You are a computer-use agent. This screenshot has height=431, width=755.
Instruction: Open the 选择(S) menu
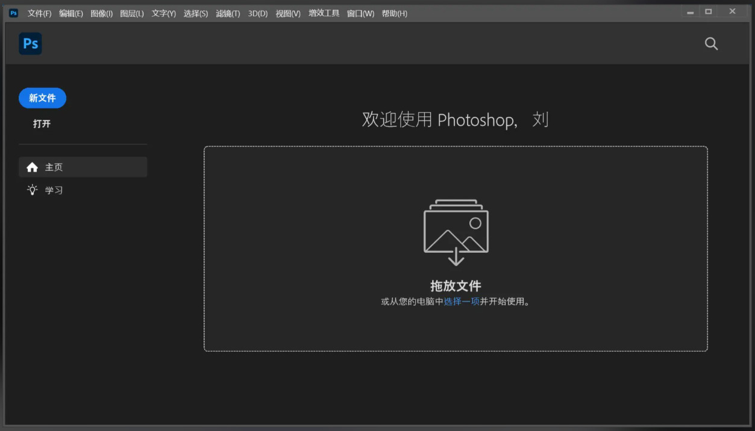(x=196, y=13)
